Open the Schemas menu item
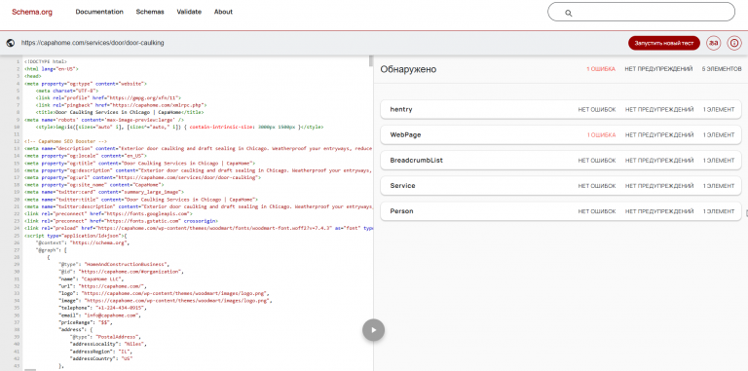Viewport: 748px width, 371px height. tap(150, 12)
